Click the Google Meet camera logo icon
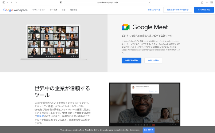This screenshot has width=215, height=133. pyautogui.click(x=126, y=27)
